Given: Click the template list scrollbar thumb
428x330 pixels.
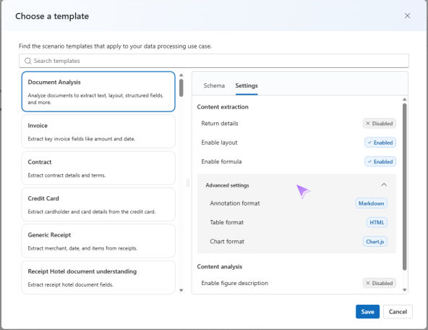Looking at the screenshot, I should pyautogui.click(x=181, y=88).
